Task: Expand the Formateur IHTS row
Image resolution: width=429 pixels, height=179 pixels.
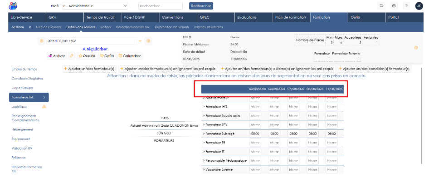Action: coord(215,107)
